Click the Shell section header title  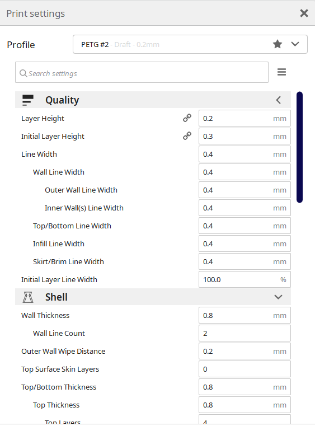click(x=56, y=297)
